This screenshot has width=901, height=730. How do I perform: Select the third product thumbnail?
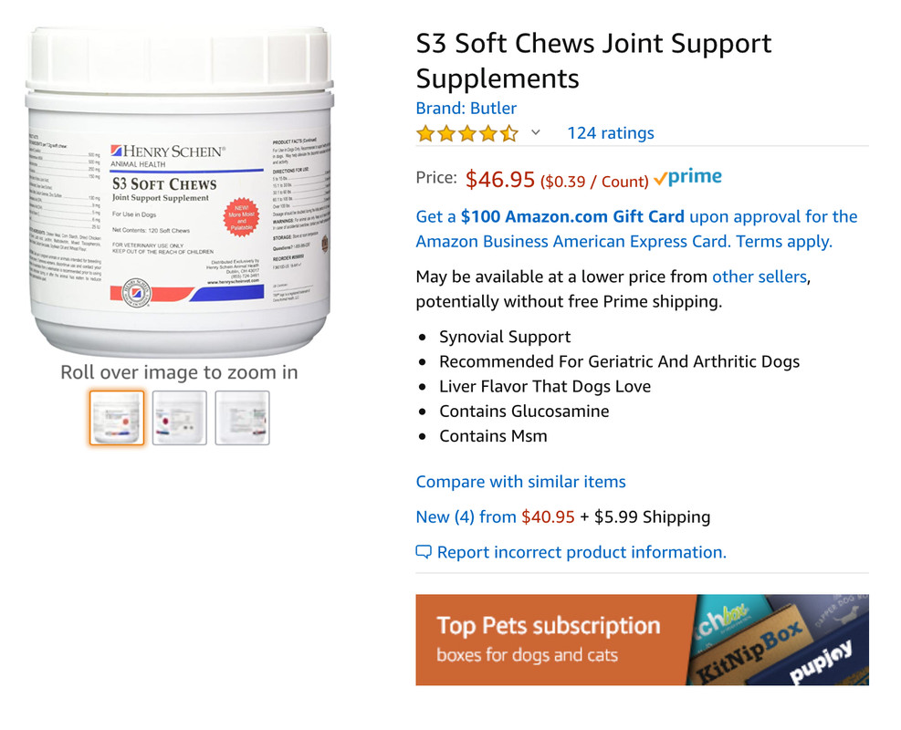tap(242, 418)
